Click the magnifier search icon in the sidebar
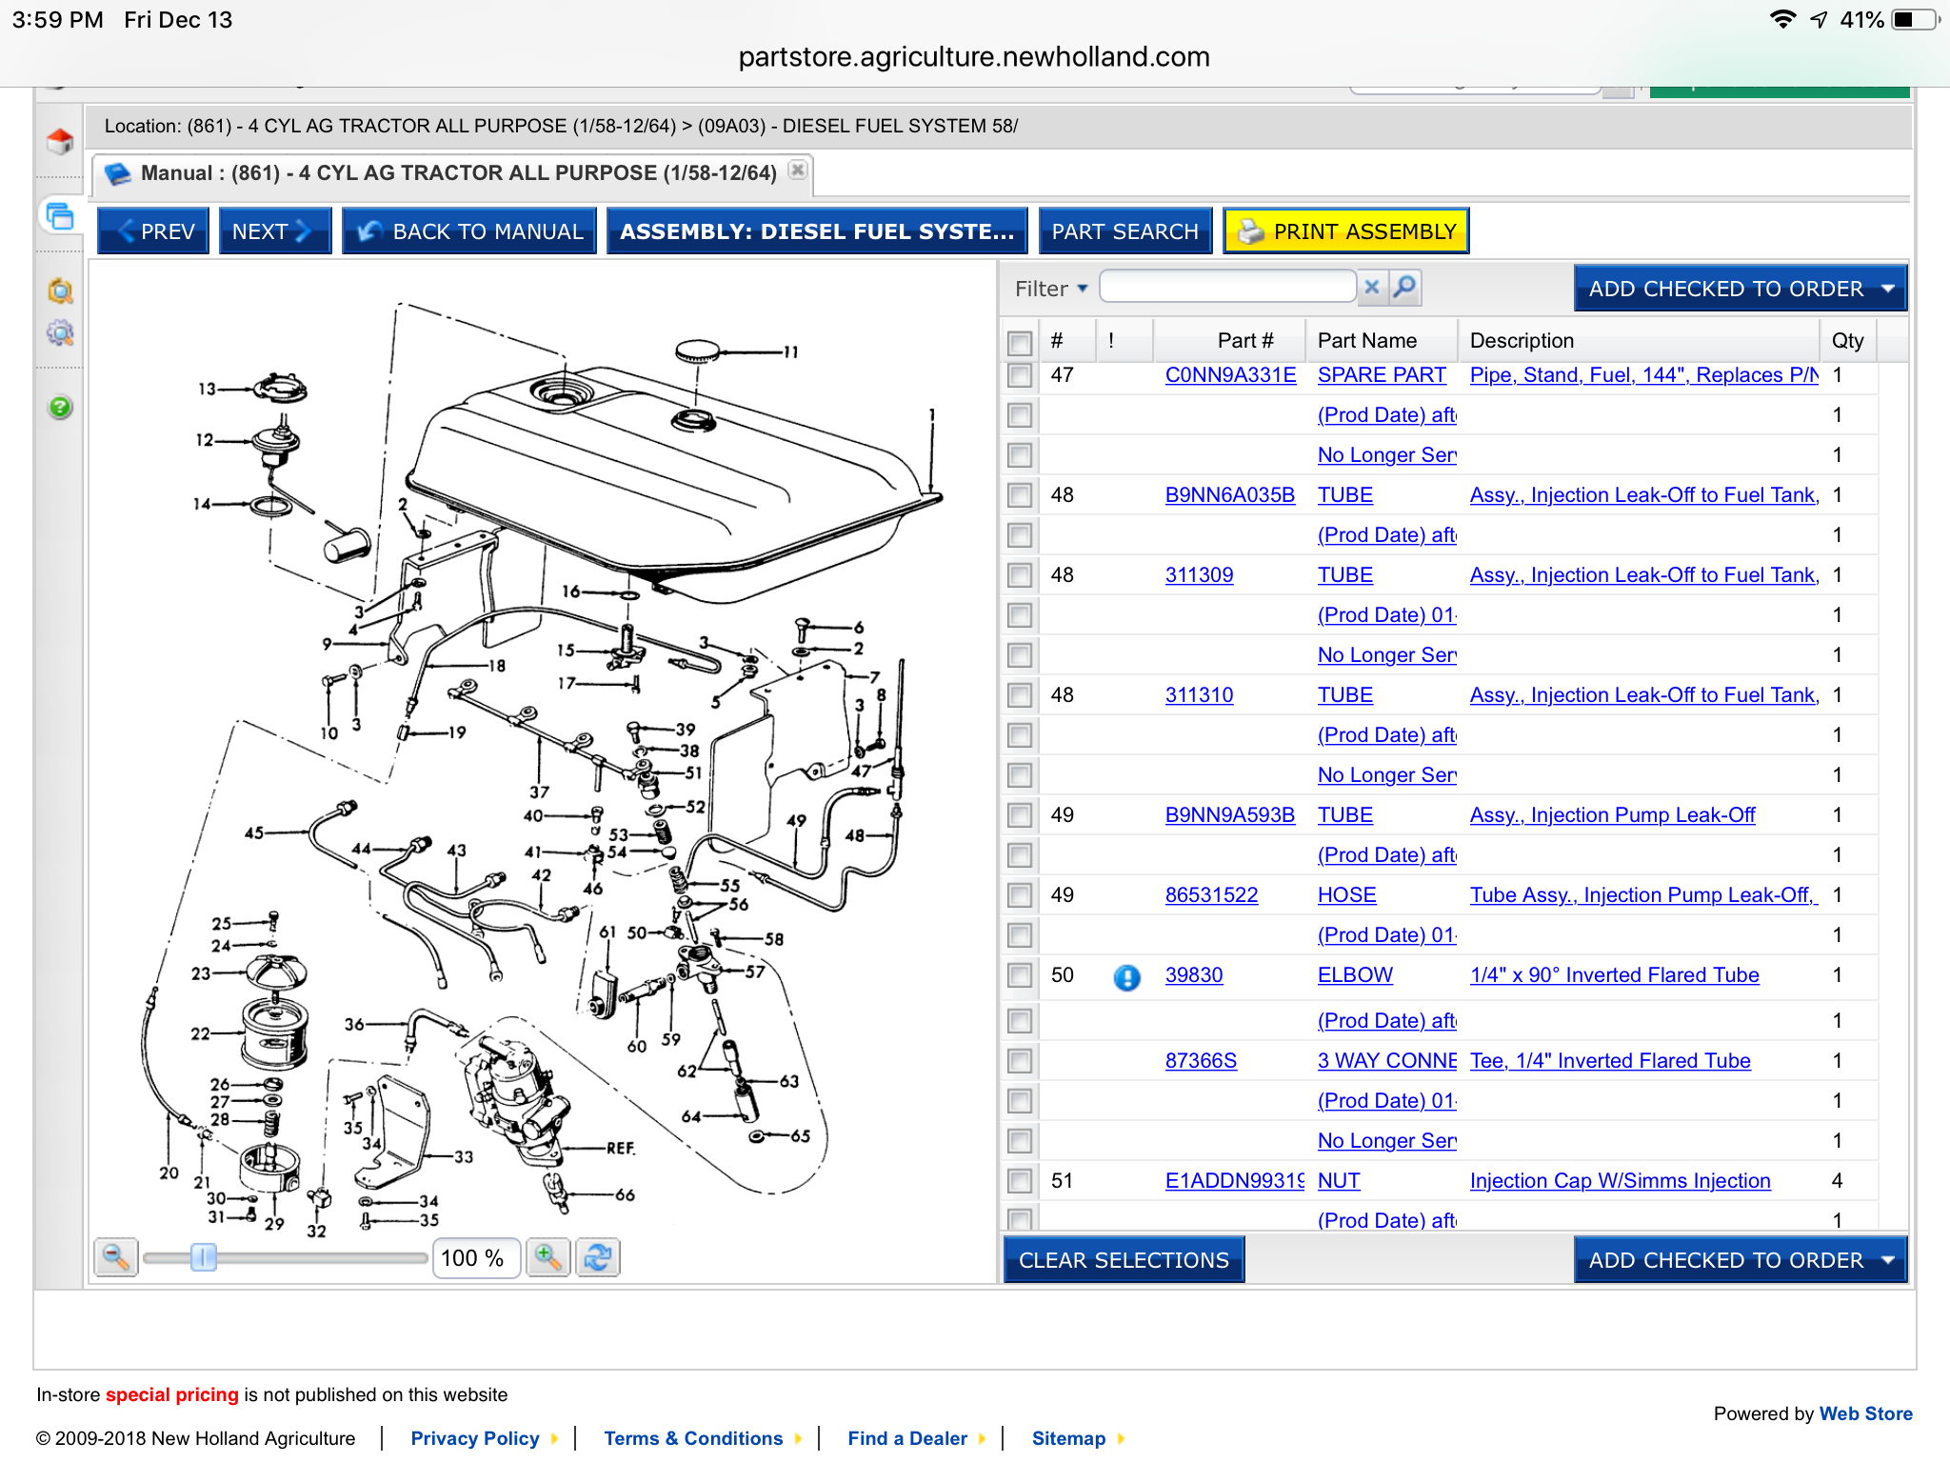1950x1463 pixels. coord(60,291)
